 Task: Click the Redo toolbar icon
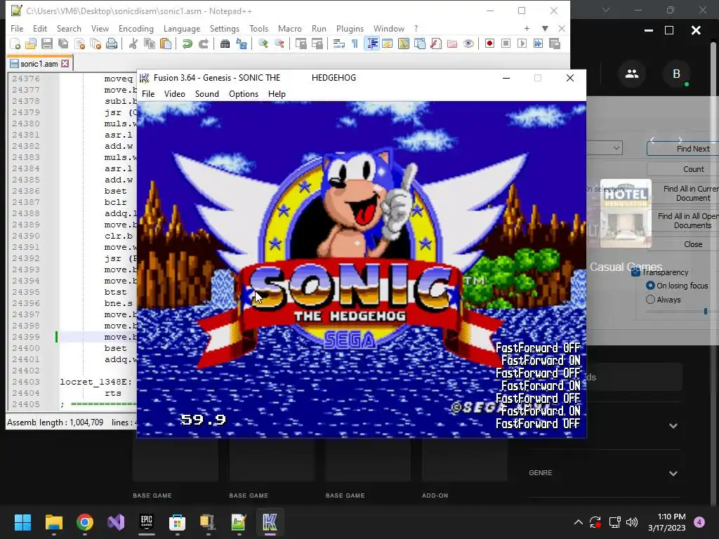[x=203, y=44]
